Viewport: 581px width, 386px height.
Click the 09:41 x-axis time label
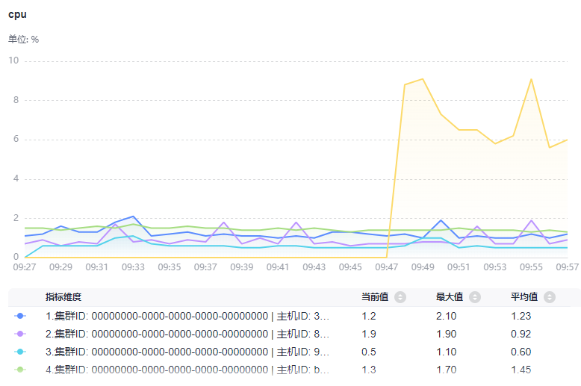click(278, 267)
